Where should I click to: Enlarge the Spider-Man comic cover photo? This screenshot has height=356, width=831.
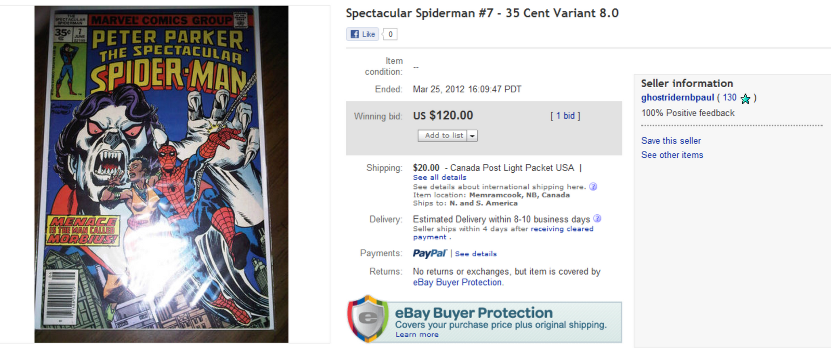click(162, 174)
